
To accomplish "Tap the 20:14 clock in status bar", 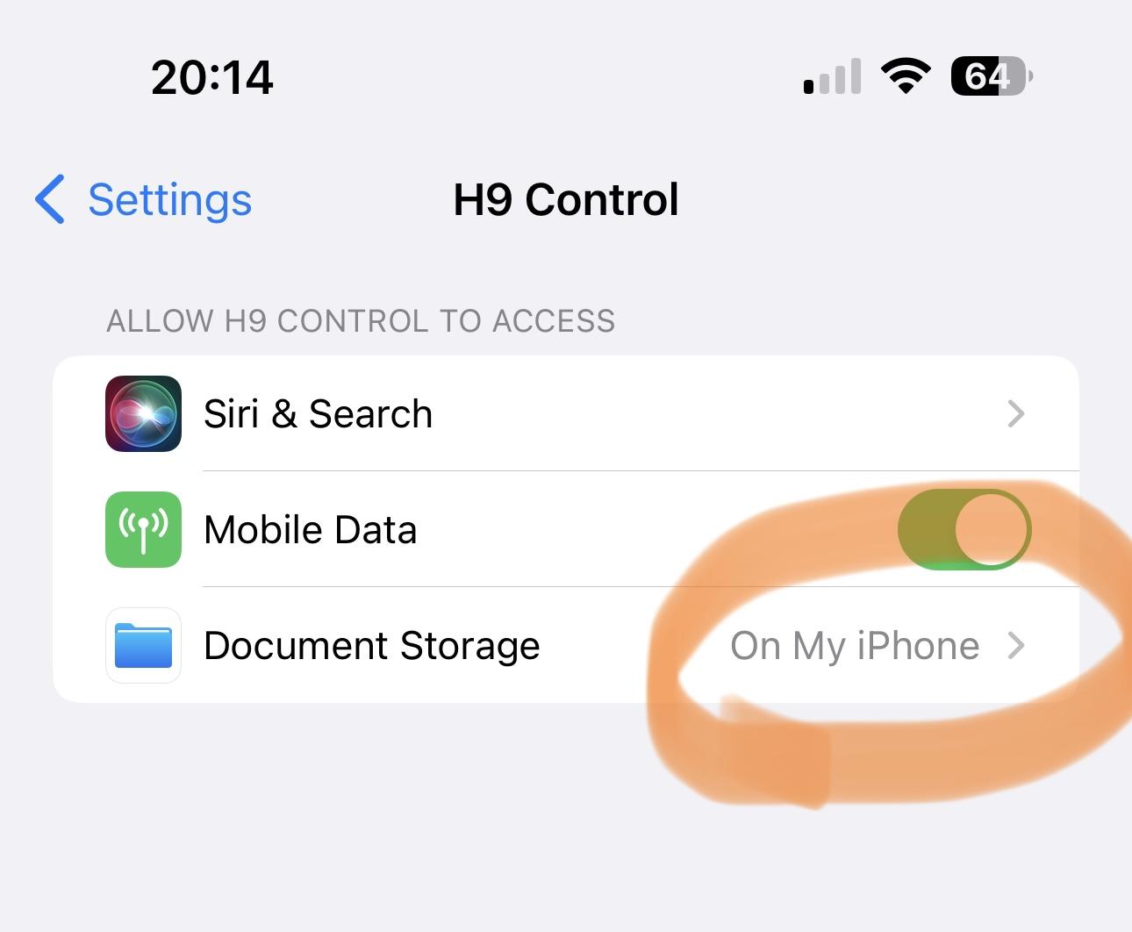I will [212, 77].
